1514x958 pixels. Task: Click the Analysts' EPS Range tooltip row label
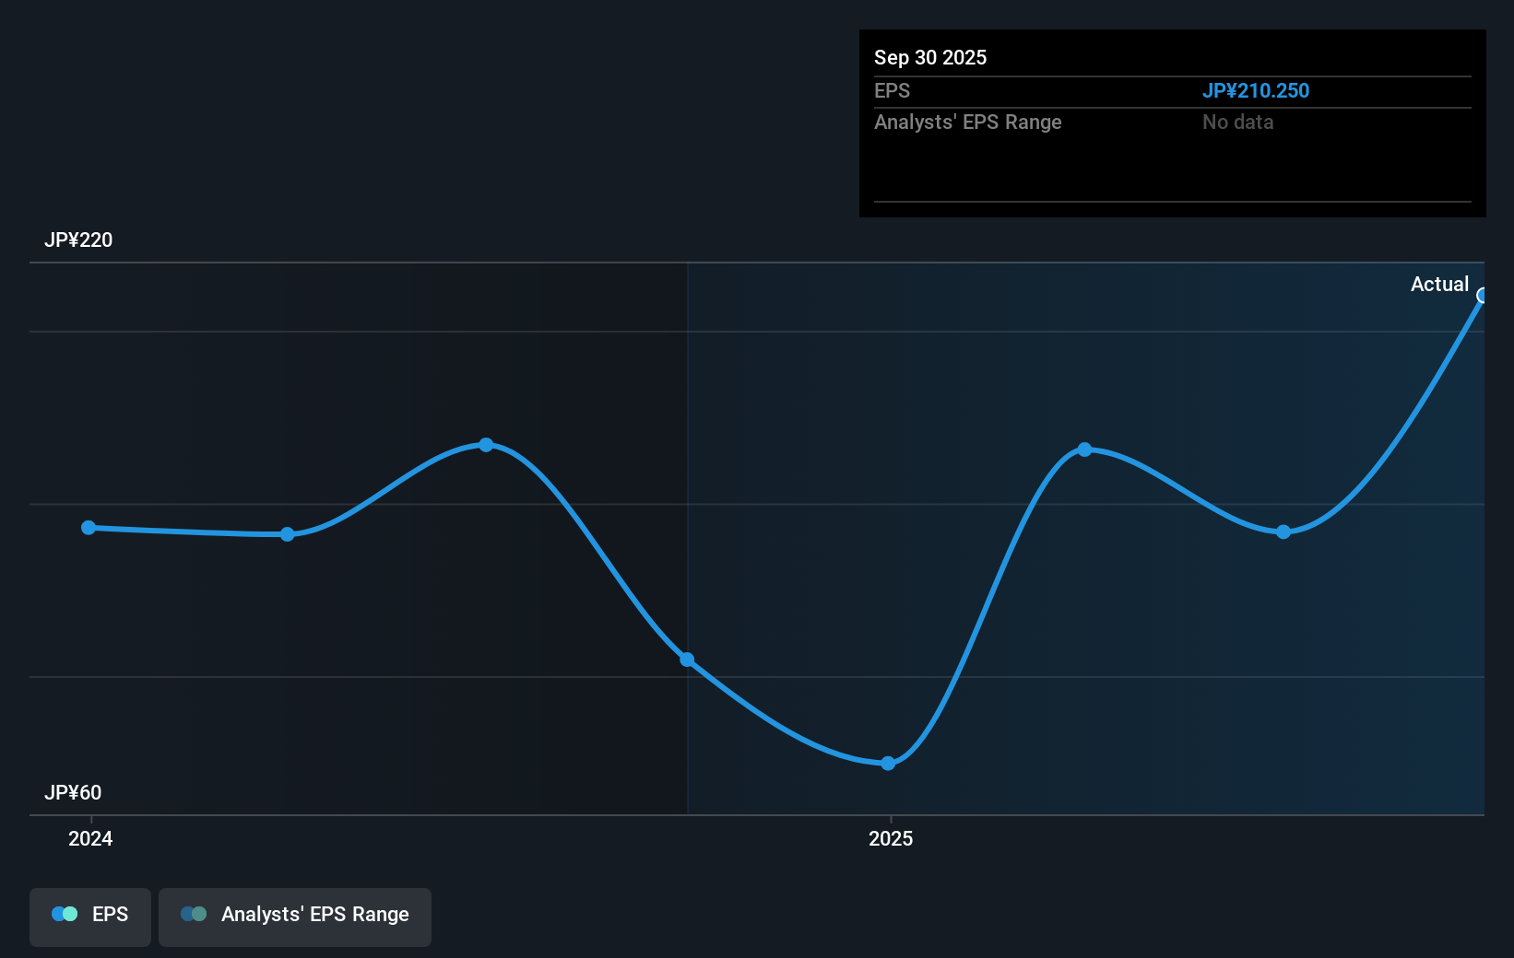click(x=968, y=123)
